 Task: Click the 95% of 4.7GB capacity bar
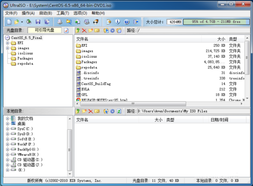click(x=216, y=22)
